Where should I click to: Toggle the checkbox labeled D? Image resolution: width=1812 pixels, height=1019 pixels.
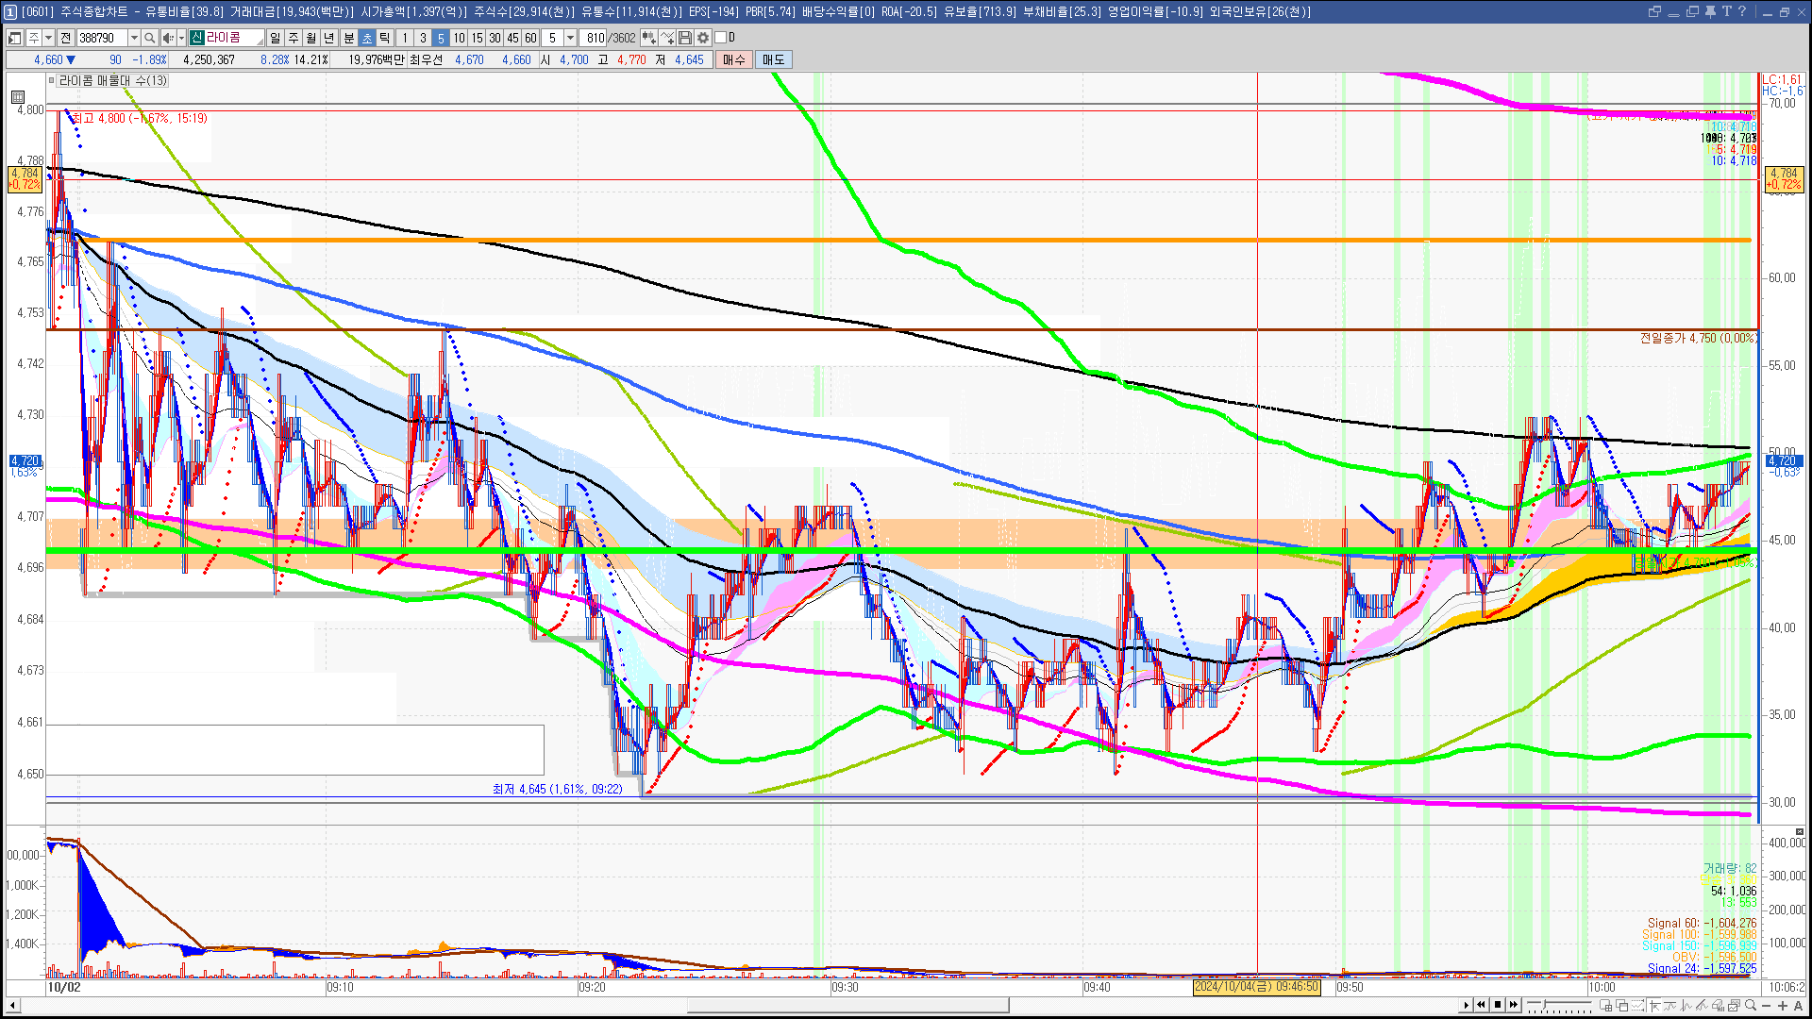[x=720, y=38]
